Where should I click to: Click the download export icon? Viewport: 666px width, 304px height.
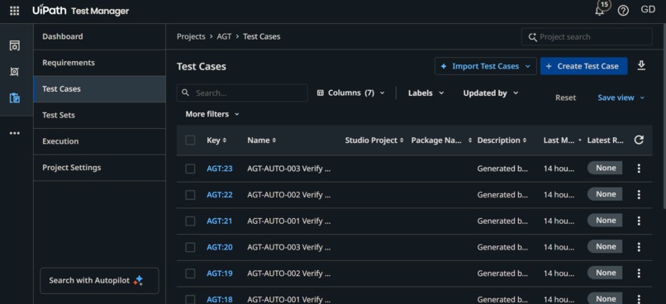coord(641,65)
